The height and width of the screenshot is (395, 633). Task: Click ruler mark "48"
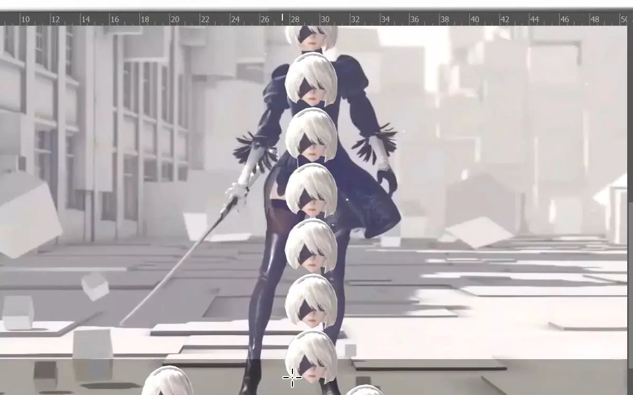click(594, 20)
